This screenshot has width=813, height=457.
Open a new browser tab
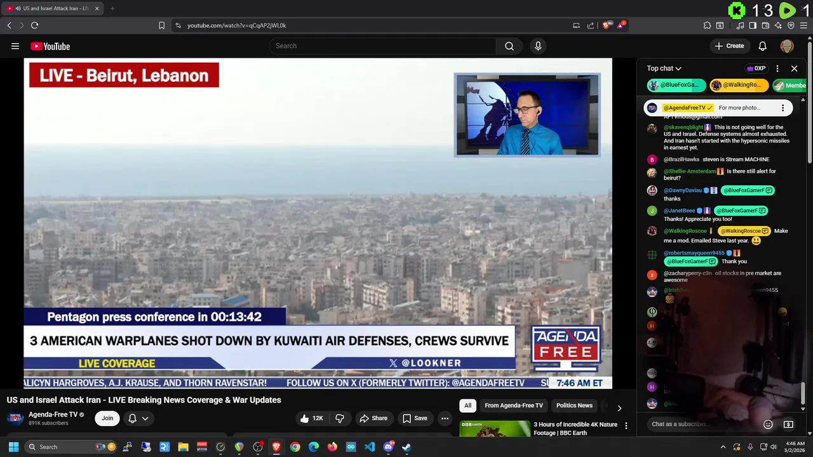coord(112,8)
